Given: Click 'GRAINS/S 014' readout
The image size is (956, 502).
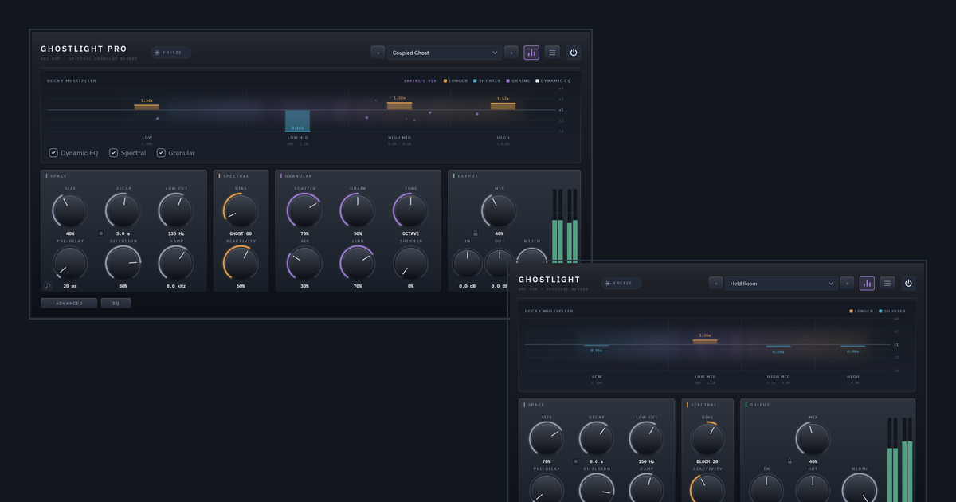Looking at the screenshot, I should click(420, 80).
